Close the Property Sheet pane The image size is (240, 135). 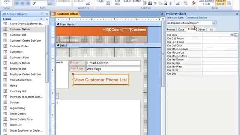point(237,14)
